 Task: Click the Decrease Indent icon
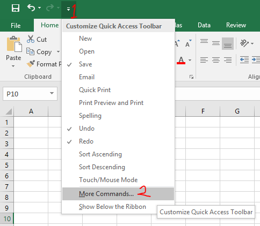point(244,60)
